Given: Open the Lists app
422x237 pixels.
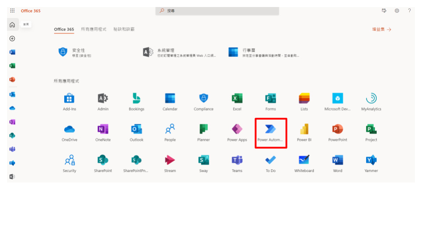Looking at the screenshot, I should 304,102.
